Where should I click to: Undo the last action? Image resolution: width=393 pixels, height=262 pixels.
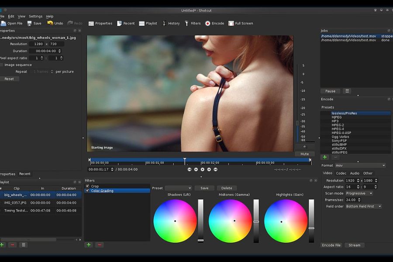tap(55, 23)
